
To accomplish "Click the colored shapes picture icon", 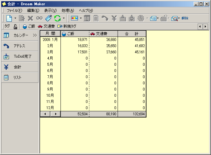I will point(74,18).
